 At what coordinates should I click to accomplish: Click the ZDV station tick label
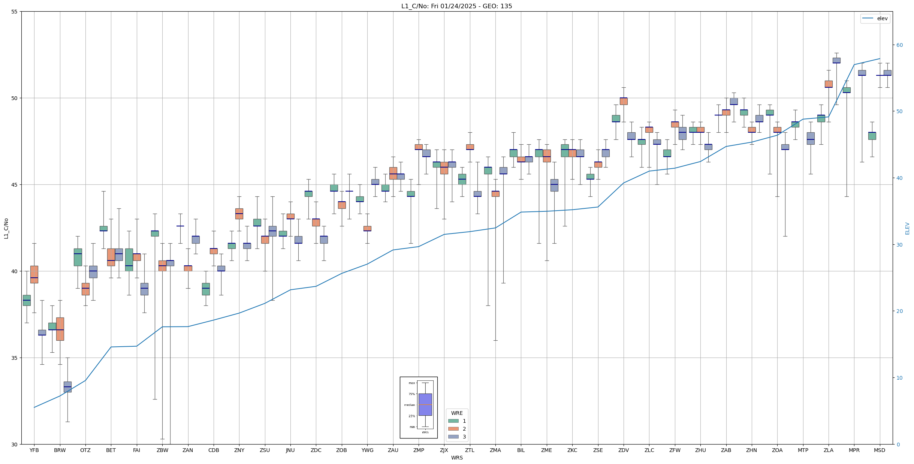click(624, 451)
